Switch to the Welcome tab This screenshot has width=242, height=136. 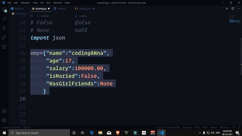[x=19, y=9]
